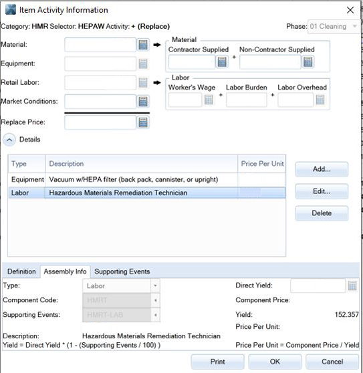
Task: Click the Cancel button
Action: click(332, 362)
